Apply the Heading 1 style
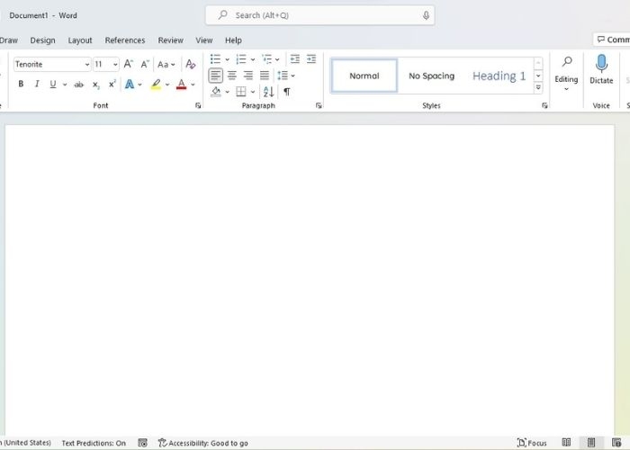 [x=499, y=76]
